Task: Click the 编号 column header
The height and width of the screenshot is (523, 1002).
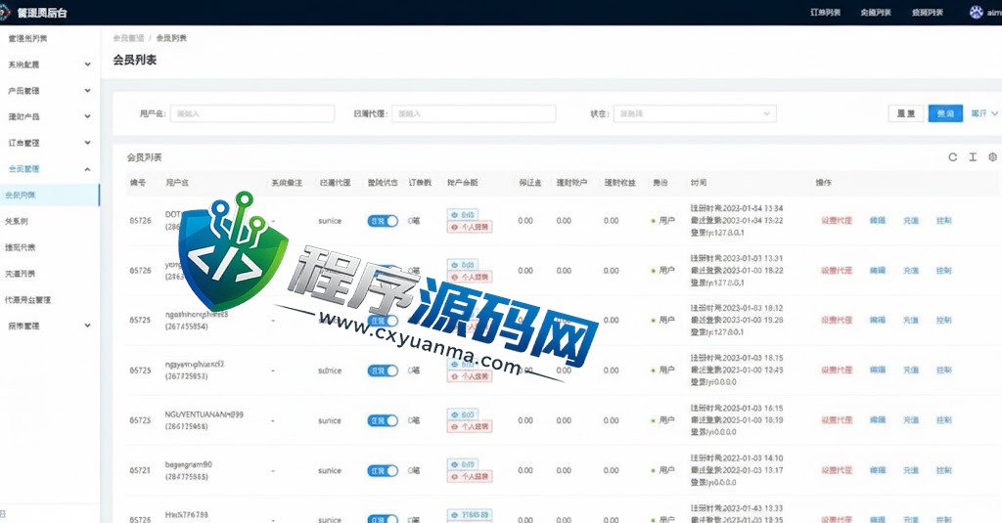Action: point(137,183)
